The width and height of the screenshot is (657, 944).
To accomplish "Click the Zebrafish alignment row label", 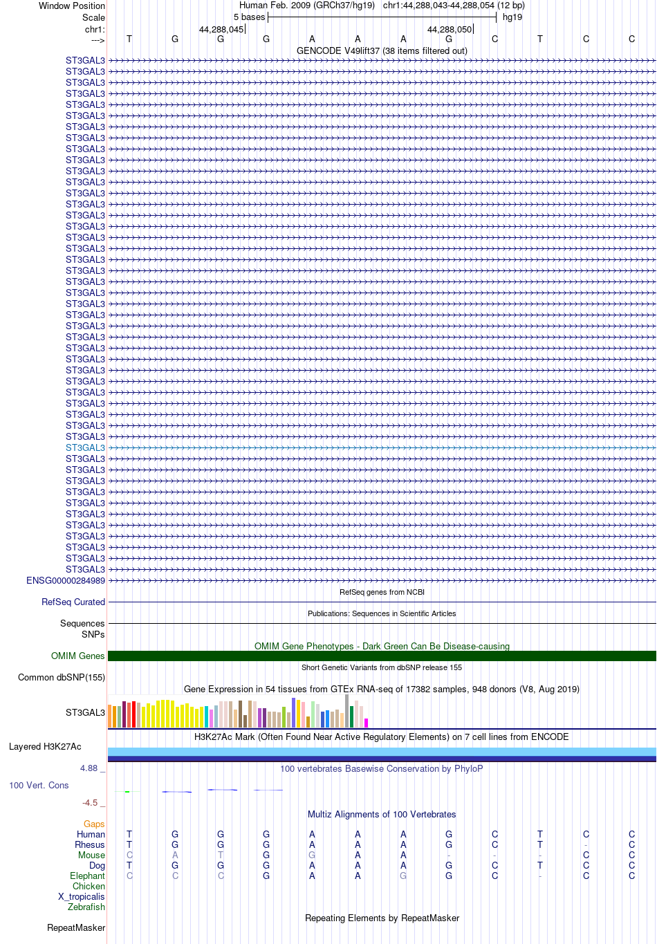I will [x=86, y=907].
